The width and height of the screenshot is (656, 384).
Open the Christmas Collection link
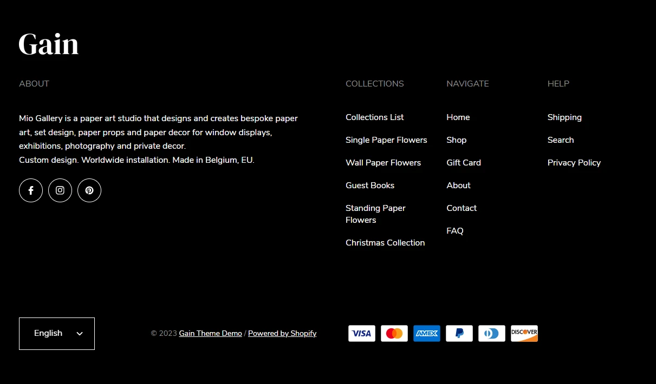click(x=385, y=243)
